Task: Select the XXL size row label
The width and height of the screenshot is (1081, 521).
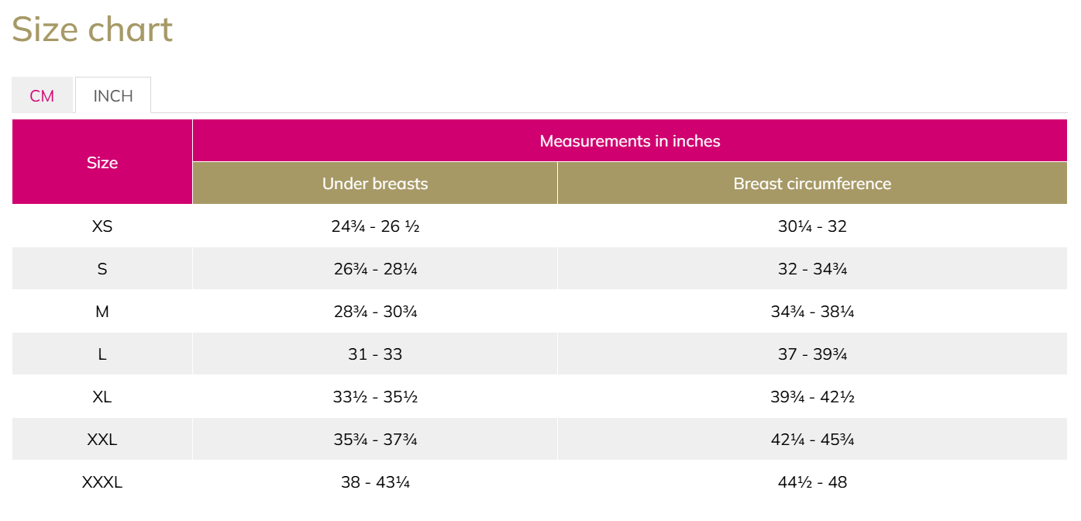Action: 102,440
